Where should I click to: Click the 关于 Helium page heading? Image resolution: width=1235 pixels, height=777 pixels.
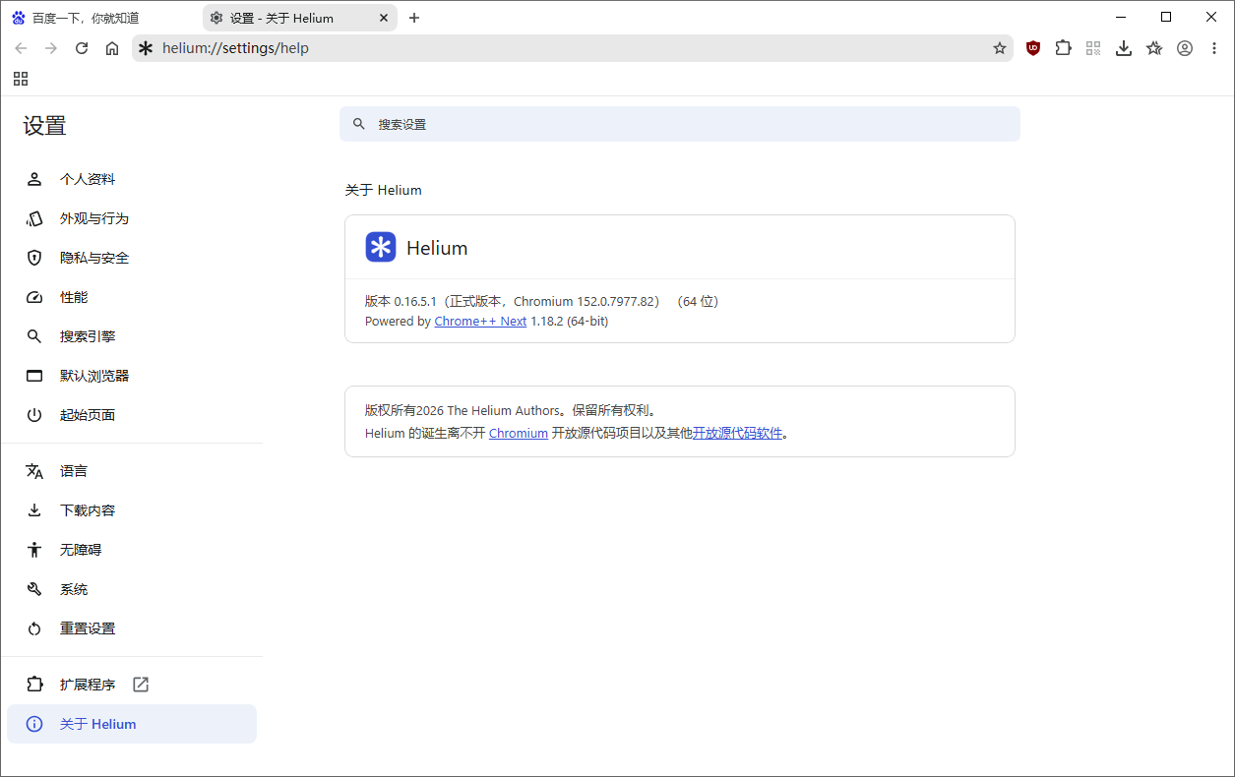coord(383,190)
